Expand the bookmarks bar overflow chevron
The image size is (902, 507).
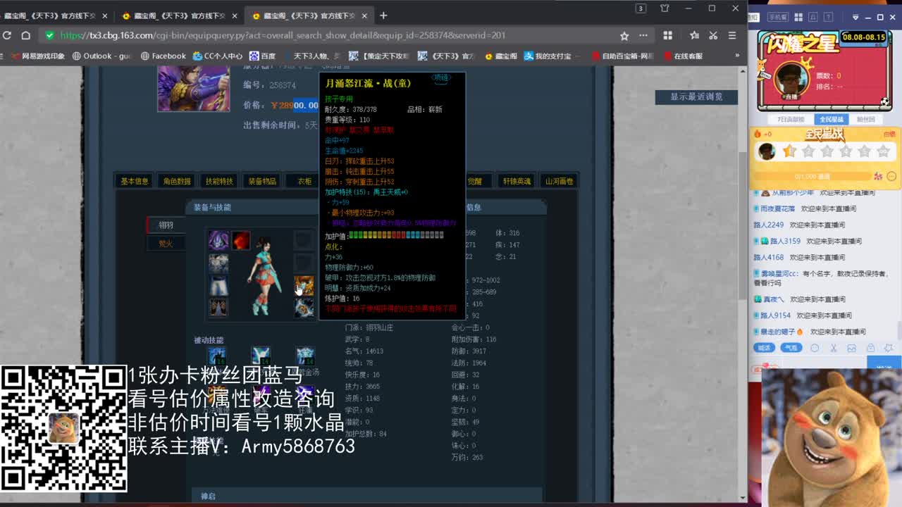tap(738, 55)
